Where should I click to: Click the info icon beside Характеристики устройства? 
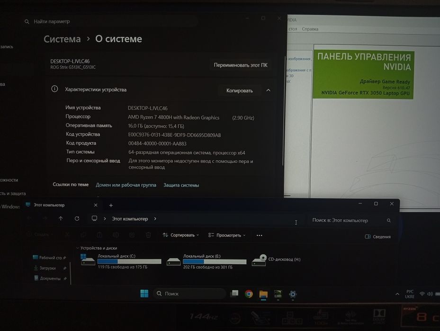(x=54, y=89)
